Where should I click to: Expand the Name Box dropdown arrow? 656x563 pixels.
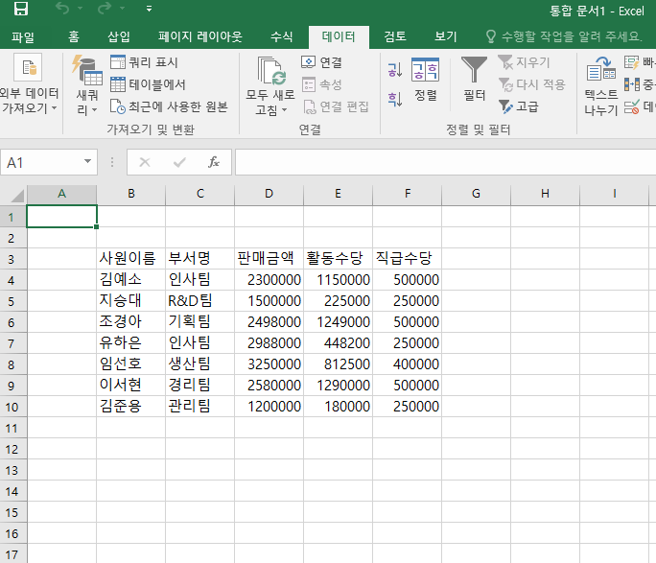(x=88, y=162)
